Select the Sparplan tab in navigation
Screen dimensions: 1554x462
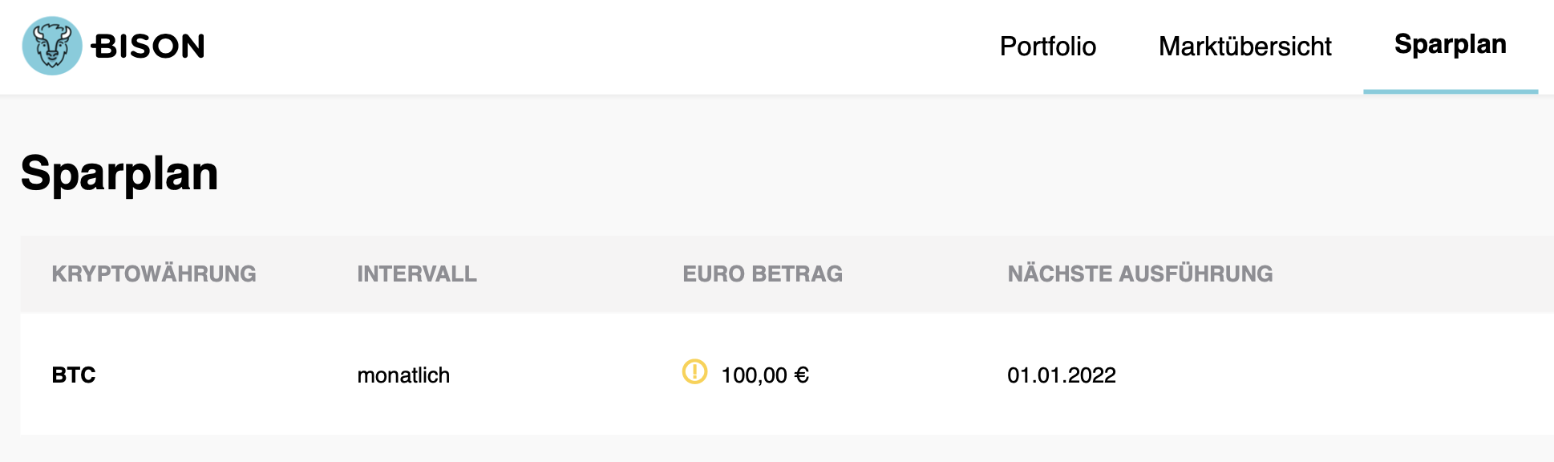(1450, 44)
